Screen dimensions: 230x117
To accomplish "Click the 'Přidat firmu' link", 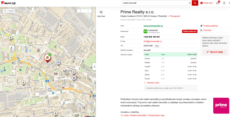I will pyautogui.click(x=206, y=3).
